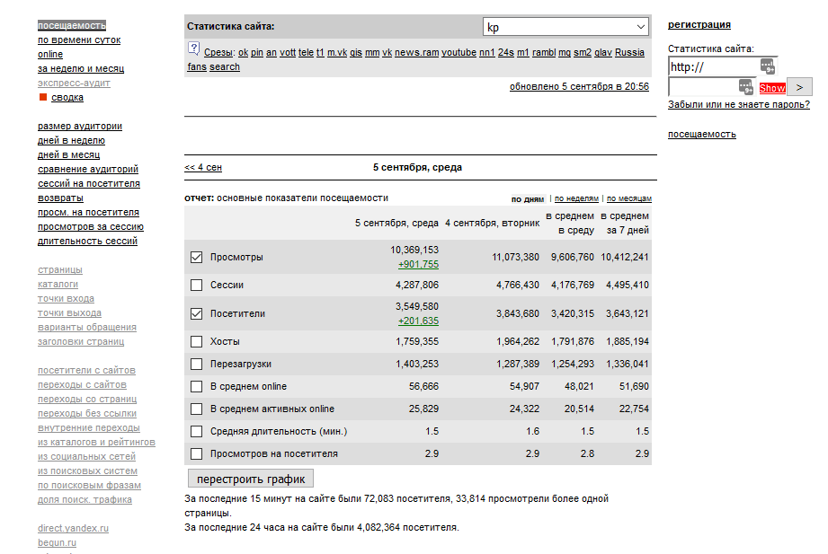Open the site selection dropdown showing kp

tap(565, 27)
